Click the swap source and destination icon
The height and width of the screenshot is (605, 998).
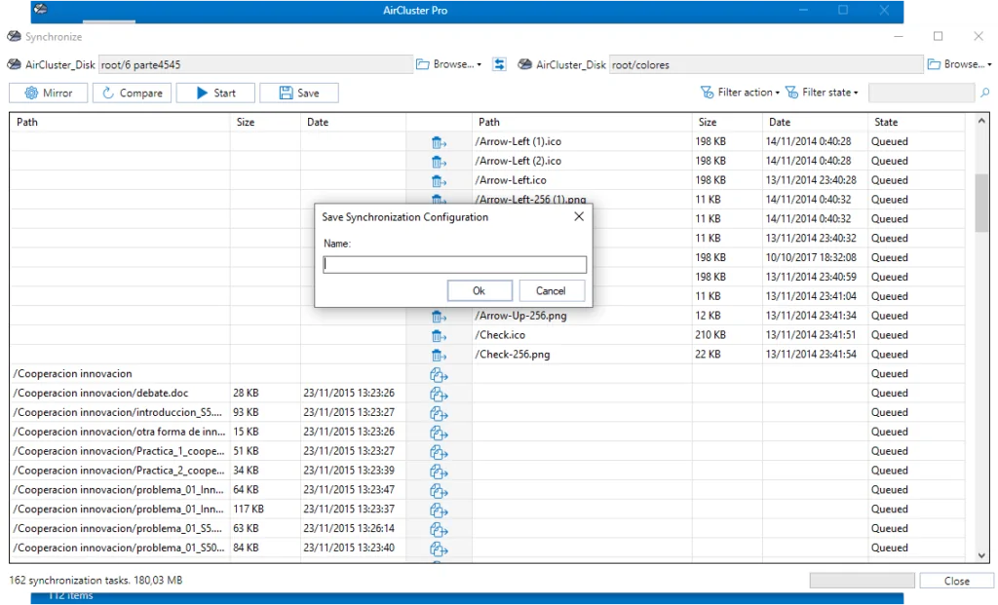pyautogui.click(x=500, y=64)
